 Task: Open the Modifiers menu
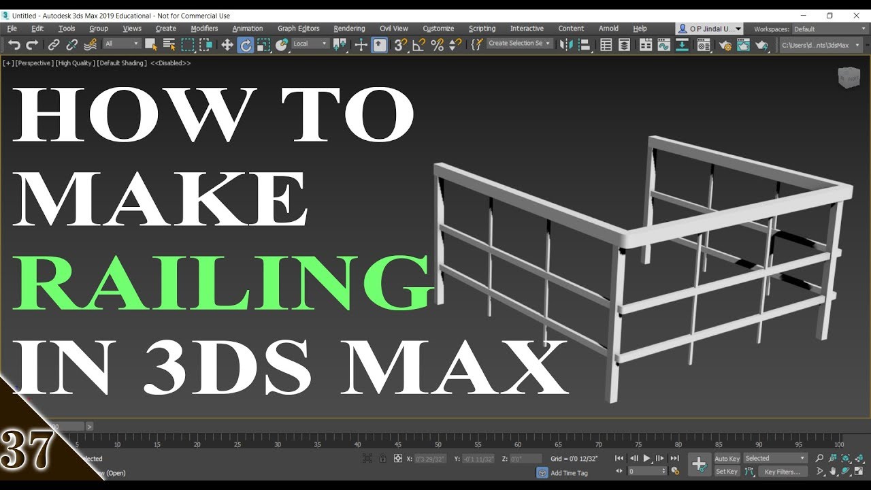point(204,29)
